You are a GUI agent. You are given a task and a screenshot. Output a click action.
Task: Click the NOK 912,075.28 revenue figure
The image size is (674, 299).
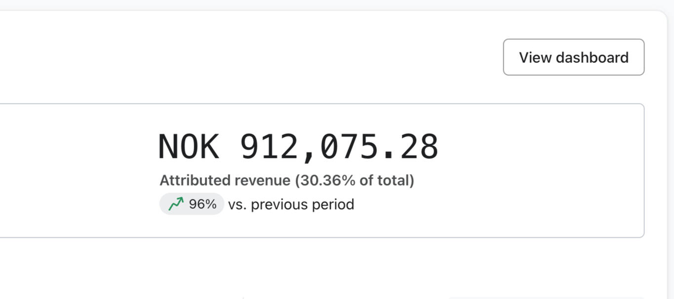point(298,147)
